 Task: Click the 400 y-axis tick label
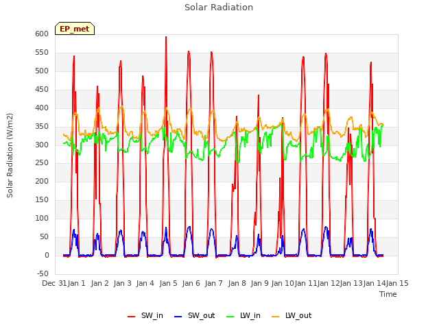(42, 108)
